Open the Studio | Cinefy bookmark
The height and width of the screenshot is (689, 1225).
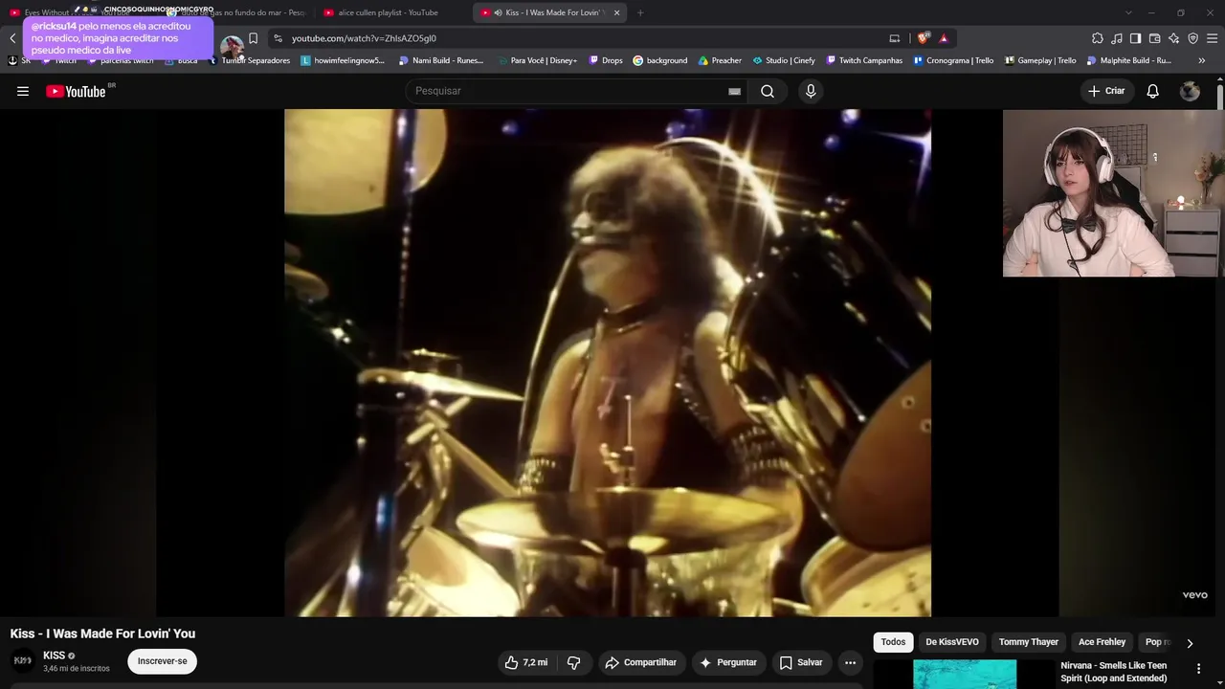point(784,60)
